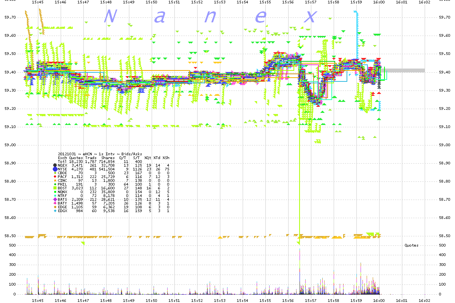Click the total trades value '1,787'
This screenshot has width=455, height=303.
(x=91, y=161)
